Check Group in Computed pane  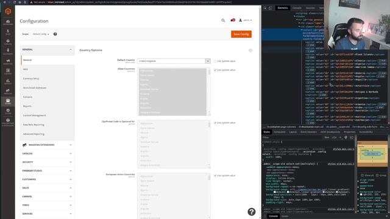click(377, 175)
